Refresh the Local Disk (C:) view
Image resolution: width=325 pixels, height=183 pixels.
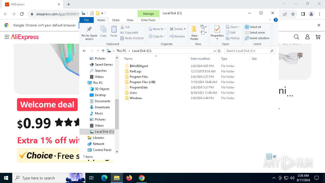tap(219, 51)
